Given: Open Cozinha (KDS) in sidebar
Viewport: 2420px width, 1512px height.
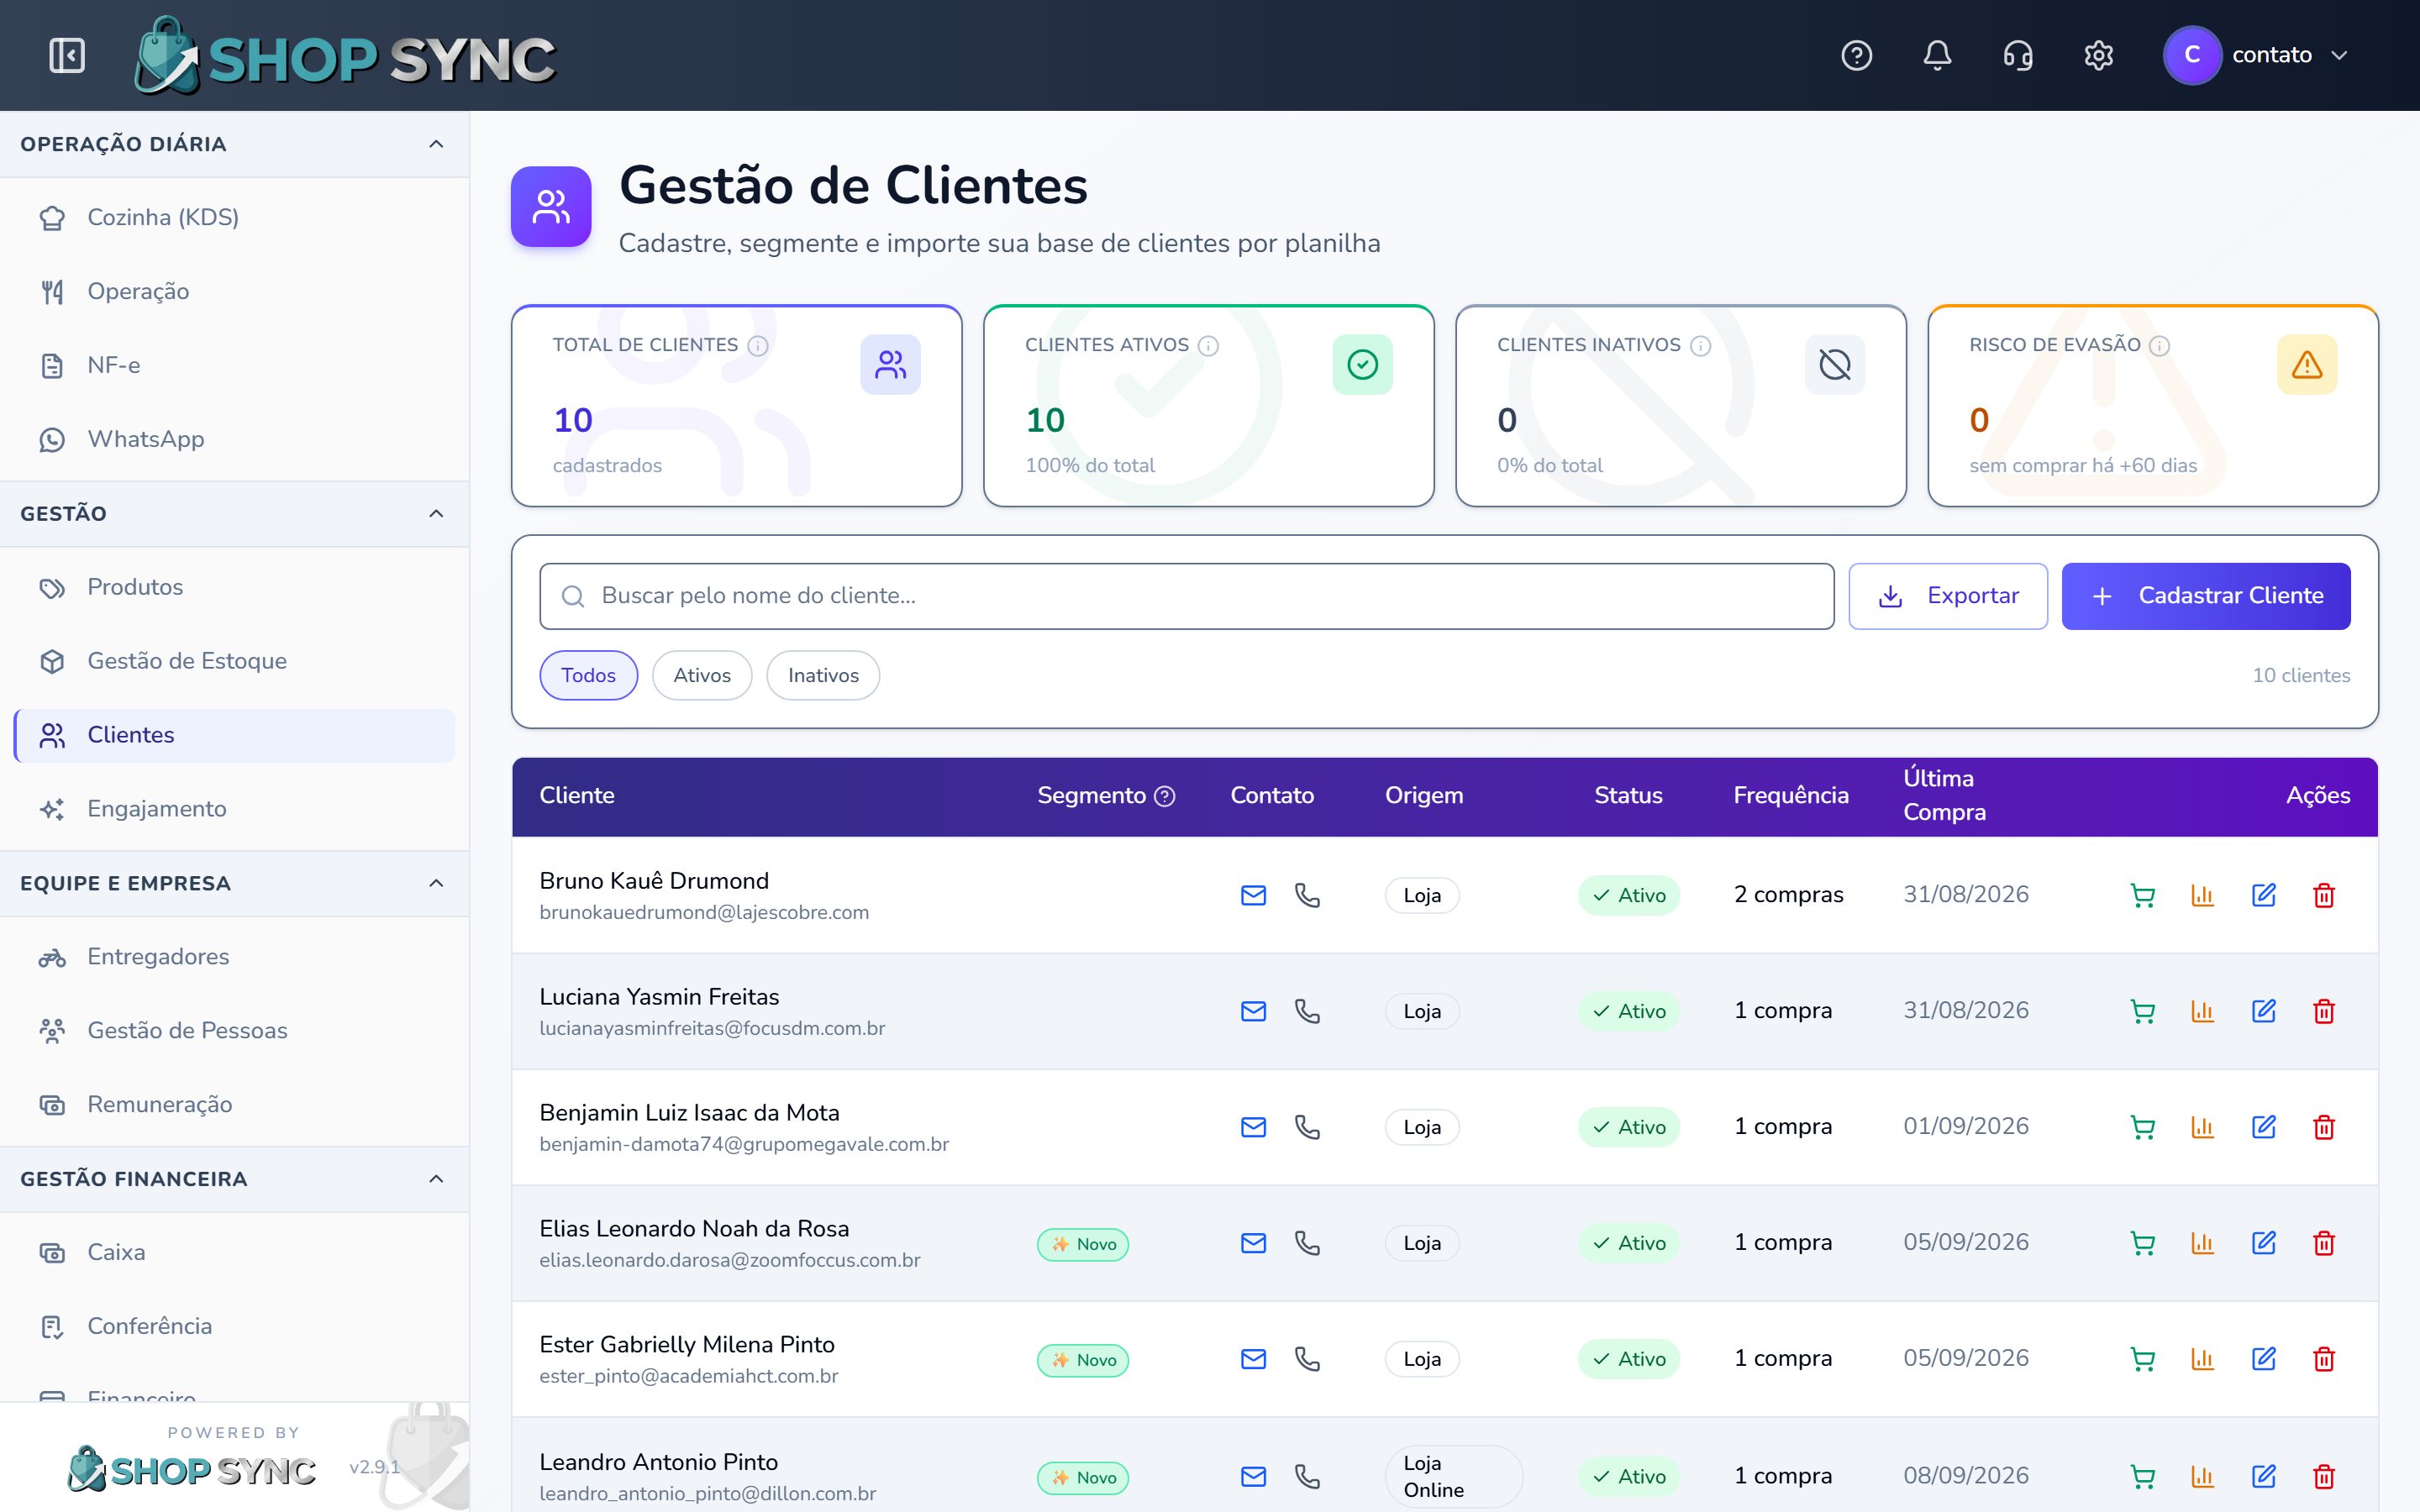Looking at the screenshot, I should 235,218.
